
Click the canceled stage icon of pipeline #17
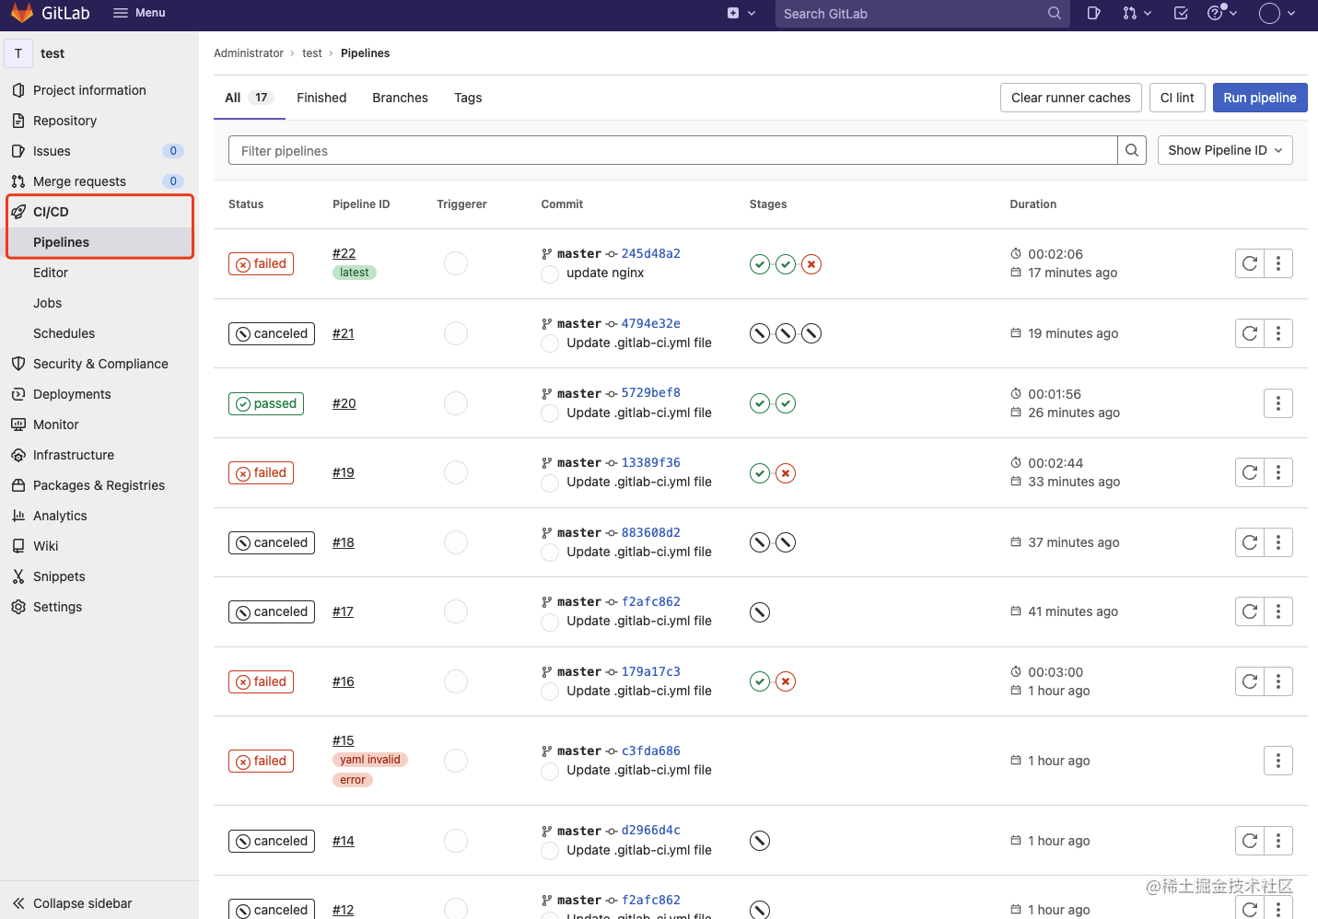point(760,612)
